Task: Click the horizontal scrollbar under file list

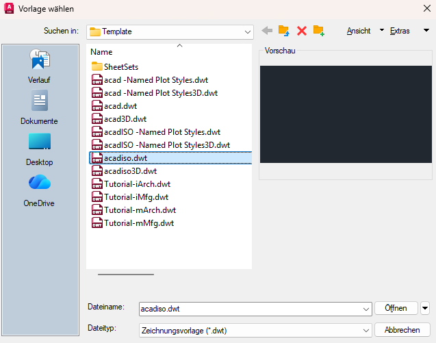Action: pos(126,274)
